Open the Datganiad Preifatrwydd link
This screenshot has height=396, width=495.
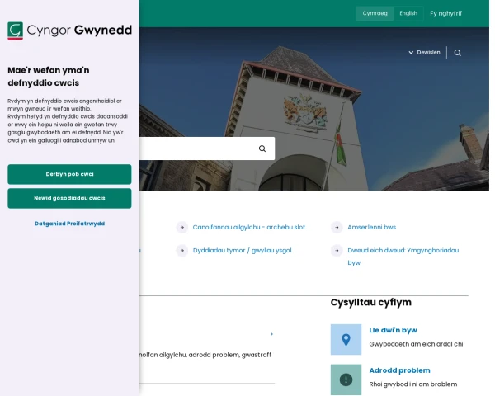[69, 224]
